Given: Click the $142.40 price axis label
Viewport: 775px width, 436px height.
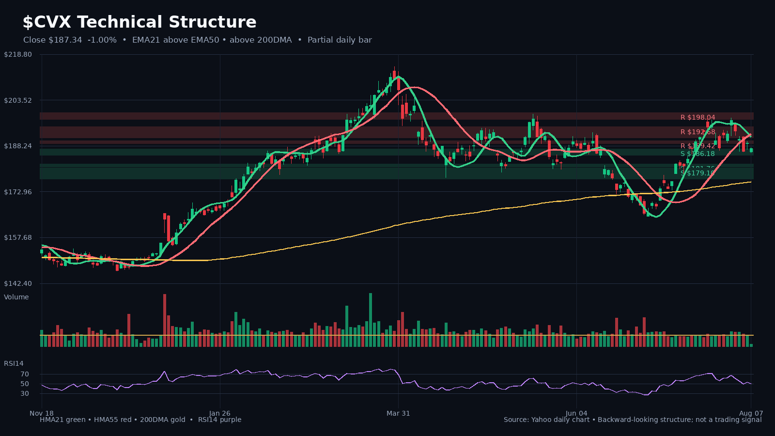Looking at the screenshot, I should click(x=18, y=283).
